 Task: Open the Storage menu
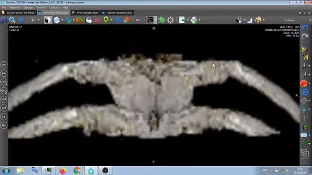(x=28, y=8)
